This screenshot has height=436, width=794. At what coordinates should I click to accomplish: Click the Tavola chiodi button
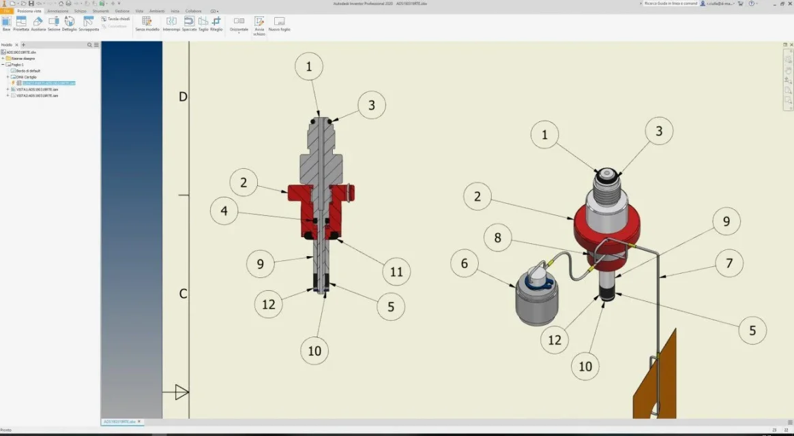click(x=115, y=18)
